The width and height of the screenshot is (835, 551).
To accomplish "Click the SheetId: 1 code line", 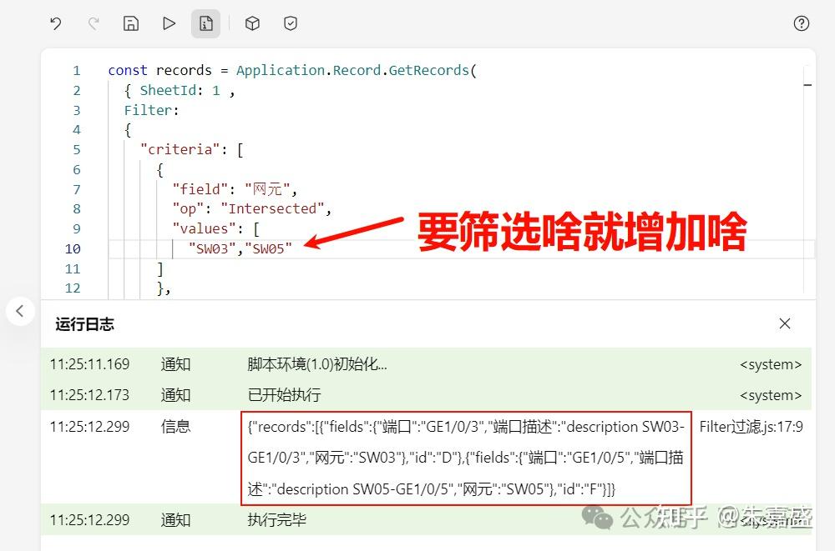I will [x=180, y=90].
